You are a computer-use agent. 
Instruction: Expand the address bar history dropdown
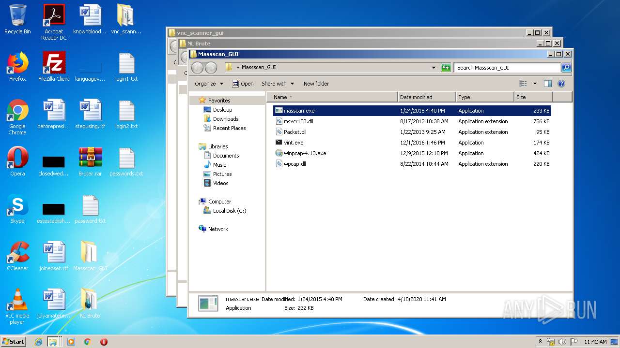(x=434, y=68)
